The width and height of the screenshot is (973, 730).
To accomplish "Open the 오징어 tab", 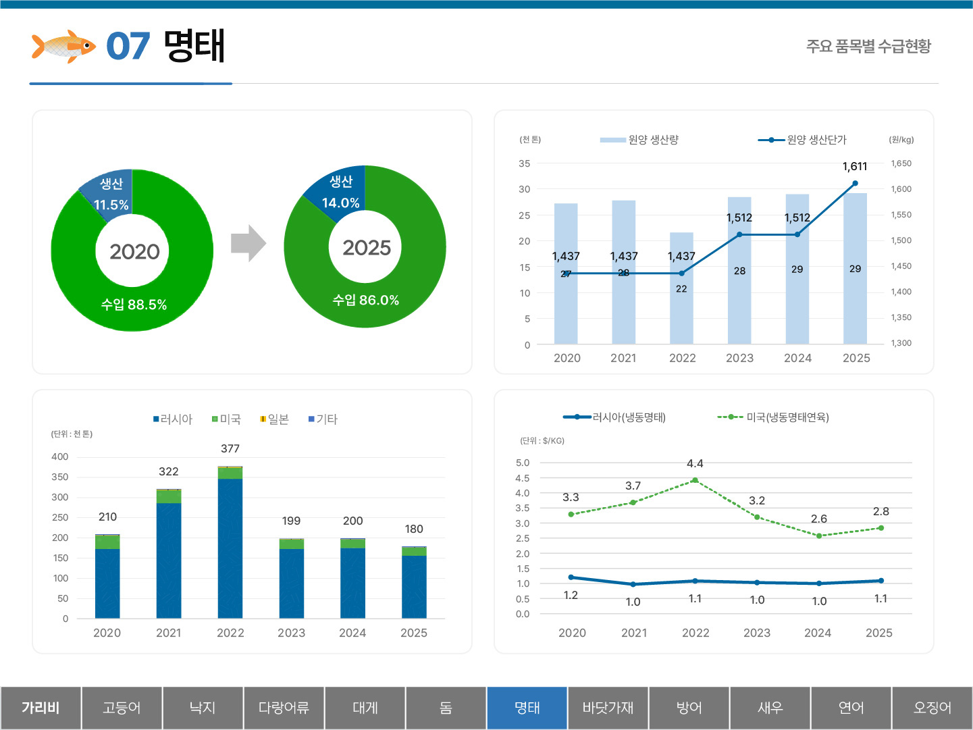I will (x=932, y=708).
